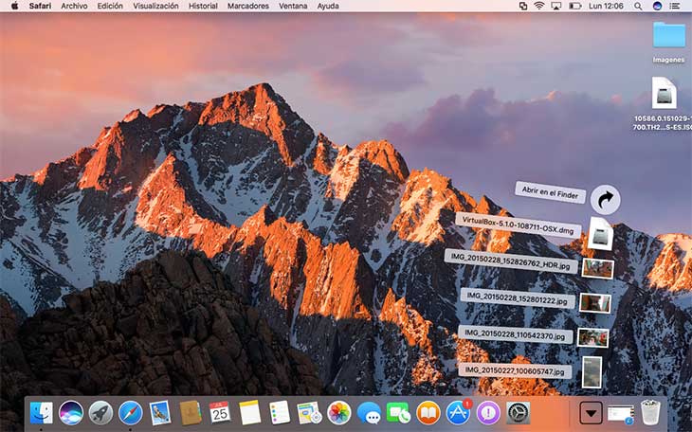
Task: Click the IMG_20150228_152826762_HDR.jpg thumbnail
Action: point(597,269)
